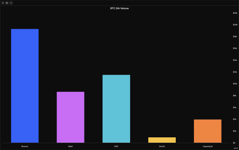Click the BTC 24h Volume title
This screenshot has height=150, width=239.
119,8
